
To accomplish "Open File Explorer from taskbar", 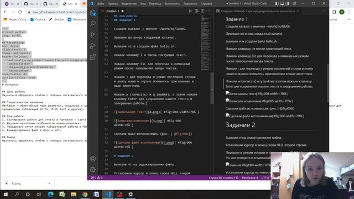I will pyautogui.click(x=74, y=194).
